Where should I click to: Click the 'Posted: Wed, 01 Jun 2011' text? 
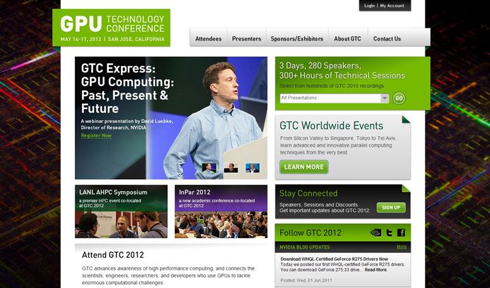click(306, 280)
